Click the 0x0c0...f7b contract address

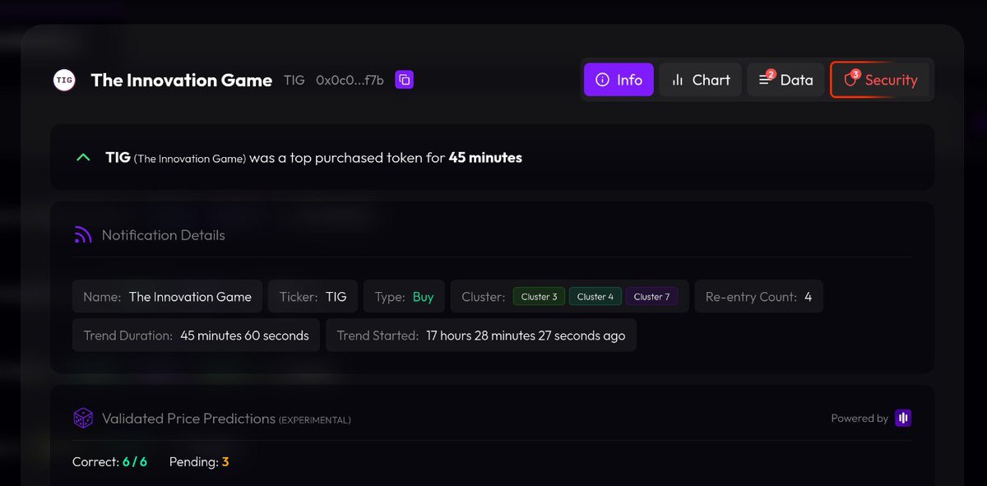click(x=350, y=80)
